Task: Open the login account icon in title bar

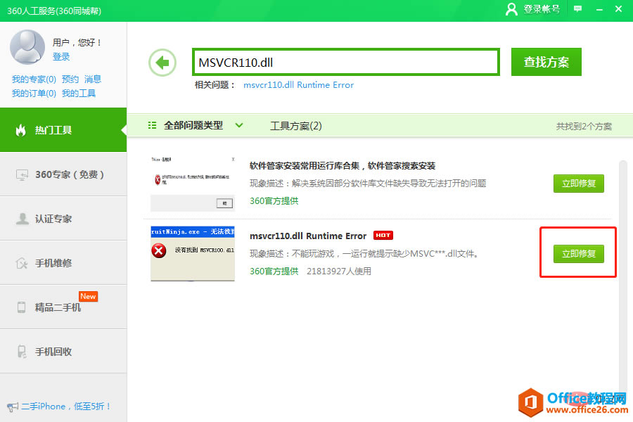Action: [511, 9]
